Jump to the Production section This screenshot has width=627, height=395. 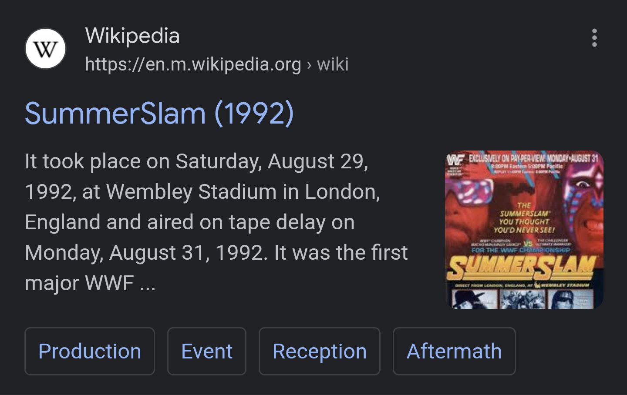tap(90, 351)
